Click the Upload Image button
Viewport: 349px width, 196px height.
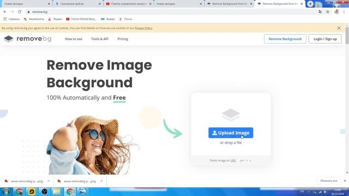(x=231, y=133)
